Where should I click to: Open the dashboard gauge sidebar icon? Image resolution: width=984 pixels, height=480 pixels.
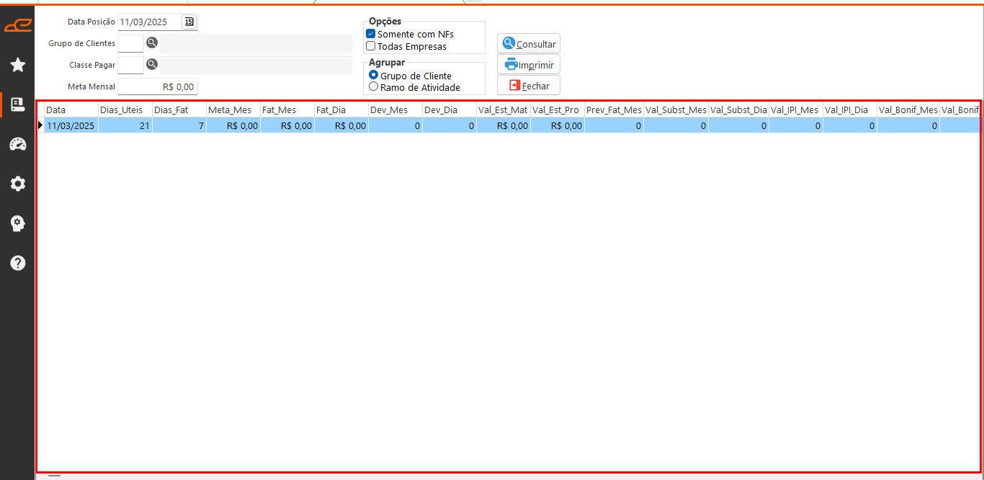tap(17, 144)
